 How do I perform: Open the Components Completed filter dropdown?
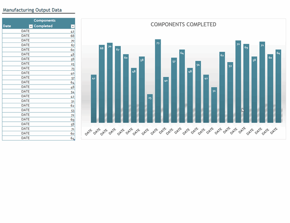[73, 27]
